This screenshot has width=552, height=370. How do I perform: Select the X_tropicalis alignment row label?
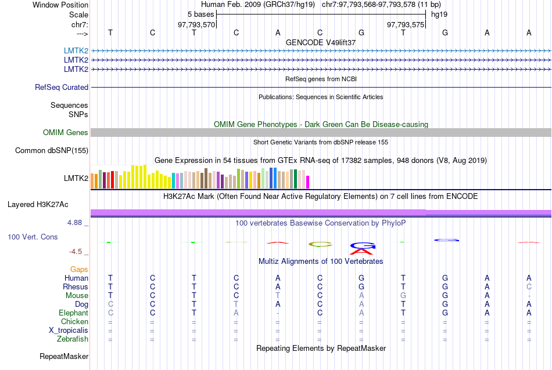[69, 331]
